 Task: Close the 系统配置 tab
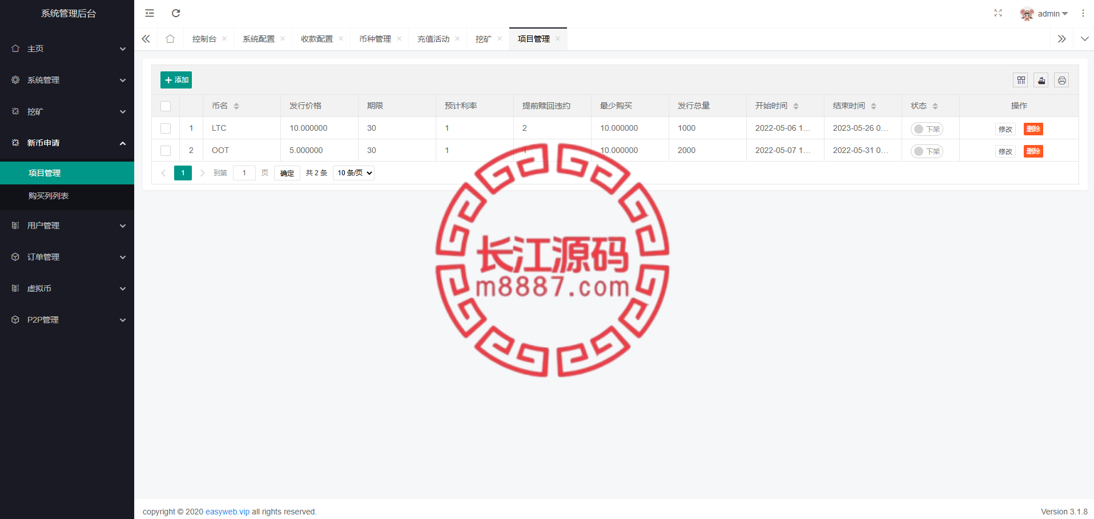pyautogui.click(x=283, y=39)
